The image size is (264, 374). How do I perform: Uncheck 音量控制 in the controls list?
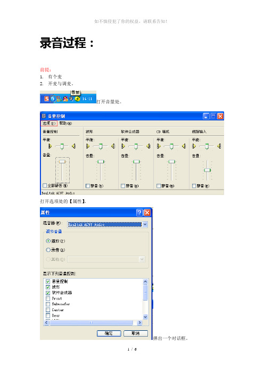click(48, 281)
